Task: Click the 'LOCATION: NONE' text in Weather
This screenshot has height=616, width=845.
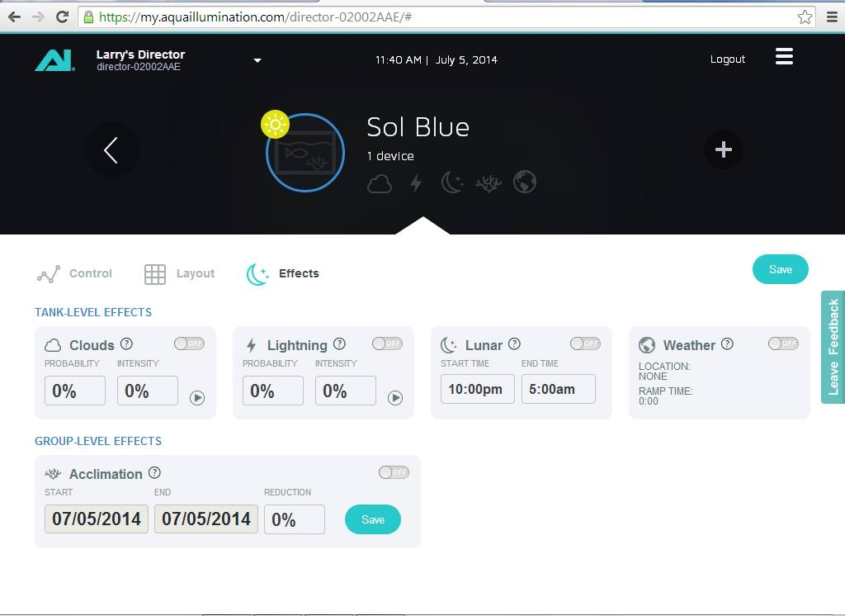Action: pos(664,371)
